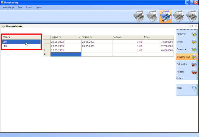Screen dimensions: 199x137
Task: Click the Odredišta sidebar icon
Action: tap(194, 64)
